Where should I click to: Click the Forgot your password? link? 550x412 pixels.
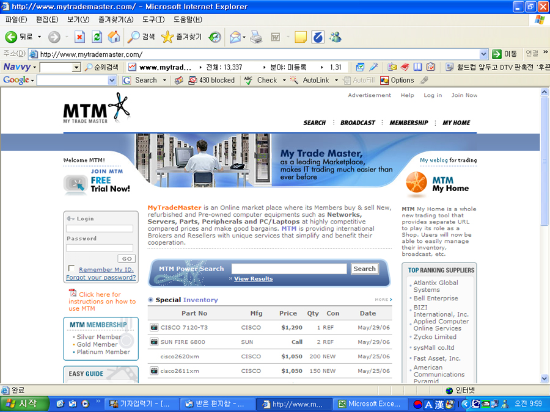click(101, 277)
